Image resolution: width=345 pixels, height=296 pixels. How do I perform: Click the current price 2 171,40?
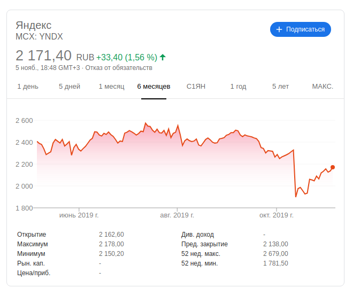tap(43, 56)
